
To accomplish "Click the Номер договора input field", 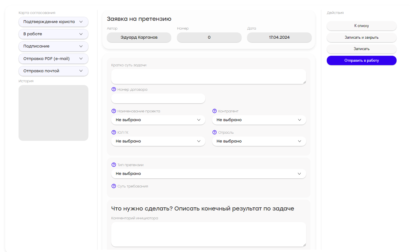I will point(158,98).
